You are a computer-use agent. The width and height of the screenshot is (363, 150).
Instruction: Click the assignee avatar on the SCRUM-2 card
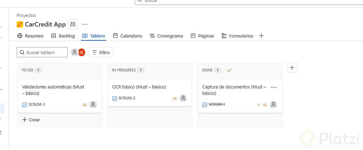tap(183, 98)
